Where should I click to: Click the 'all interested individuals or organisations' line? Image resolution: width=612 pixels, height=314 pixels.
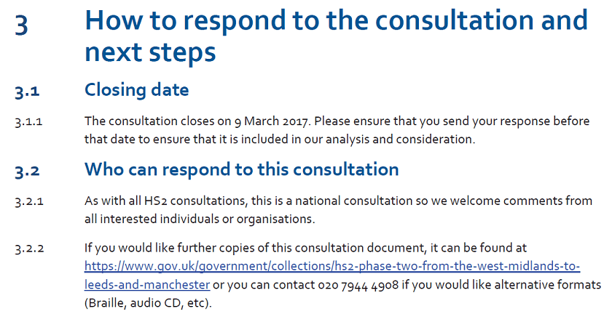pos(200,220)
